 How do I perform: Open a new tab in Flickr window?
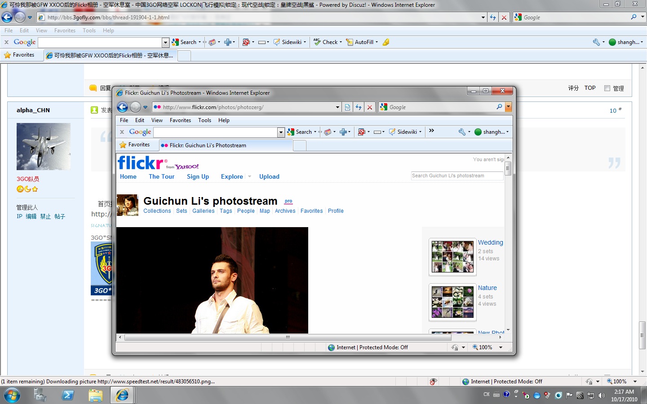[300, 145]
